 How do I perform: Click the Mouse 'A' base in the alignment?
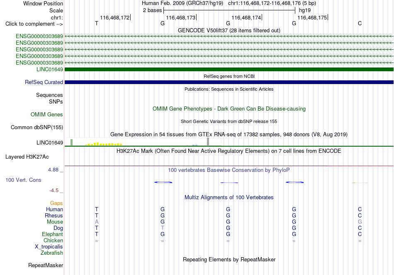coord(97,222)
